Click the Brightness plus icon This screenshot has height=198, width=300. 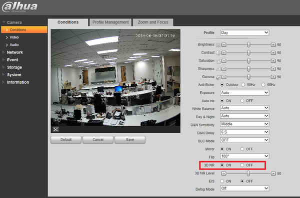[x=273, y=45]
